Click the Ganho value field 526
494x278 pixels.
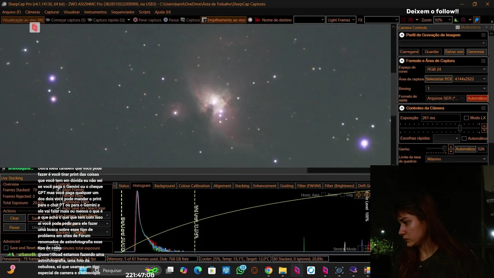tap(482, 149)
